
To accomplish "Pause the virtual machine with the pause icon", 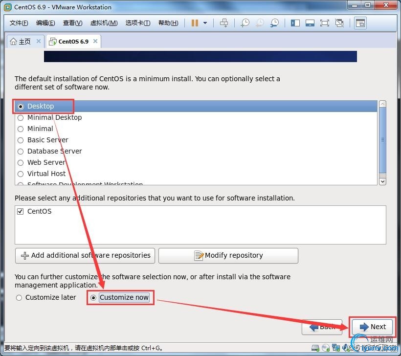I will [x=195, y=23].
